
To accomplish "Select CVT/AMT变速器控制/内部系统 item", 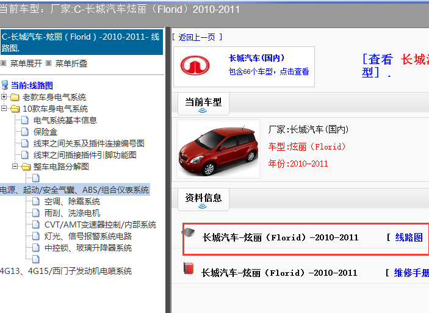I will [x=100, y=225].
